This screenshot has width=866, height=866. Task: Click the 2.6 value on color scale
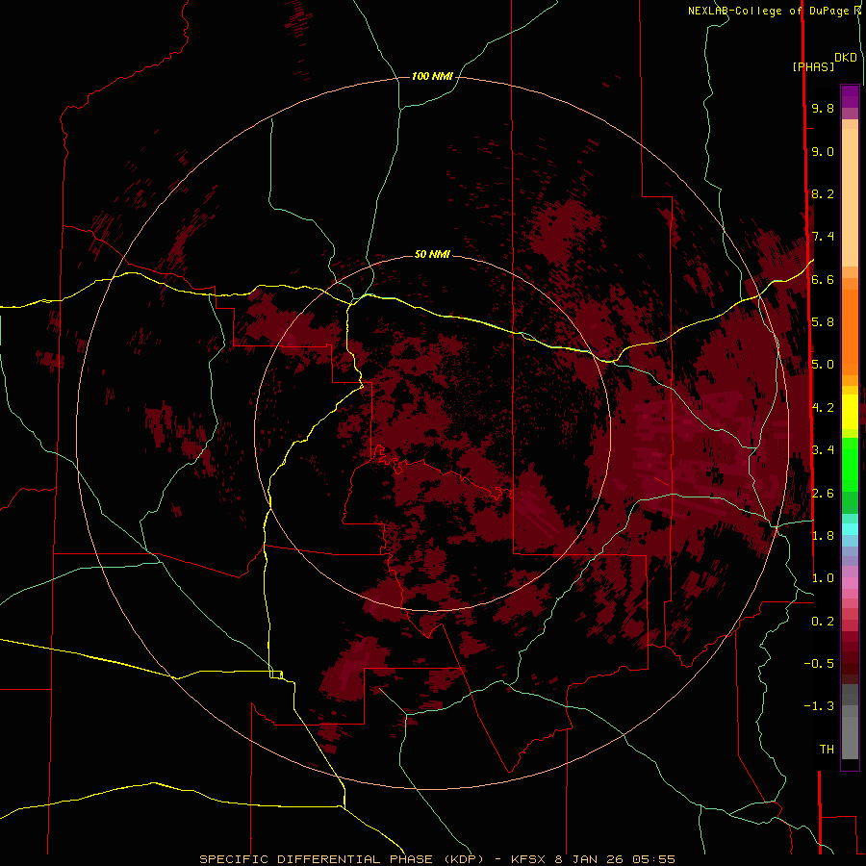823,494
